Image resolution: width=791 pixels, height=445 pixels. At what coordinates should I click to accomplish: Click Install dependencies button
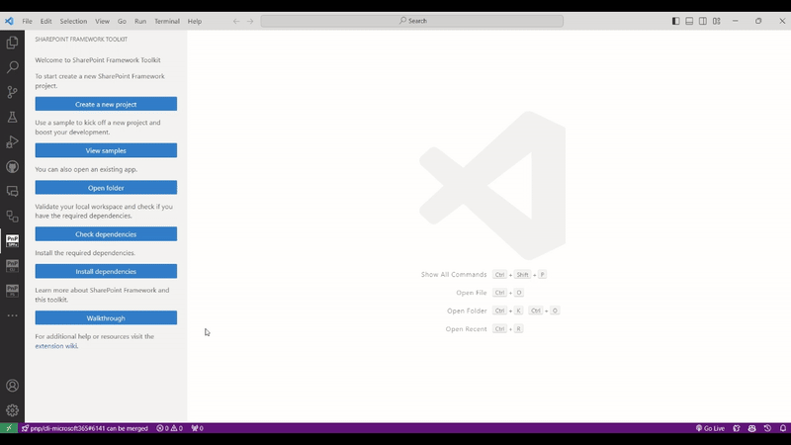point(106,271)
